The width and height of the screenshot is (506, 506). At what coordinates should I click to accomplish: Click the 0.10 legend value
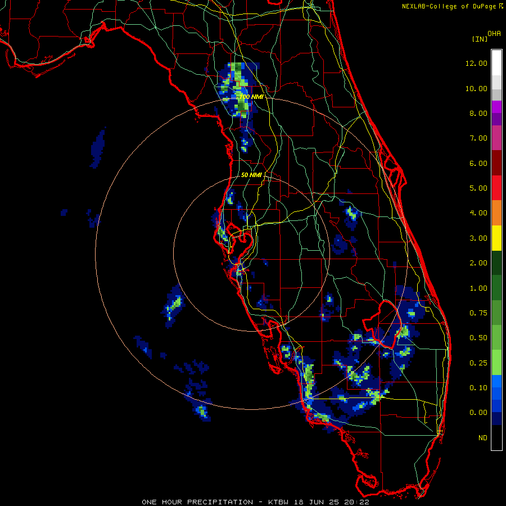478,388
